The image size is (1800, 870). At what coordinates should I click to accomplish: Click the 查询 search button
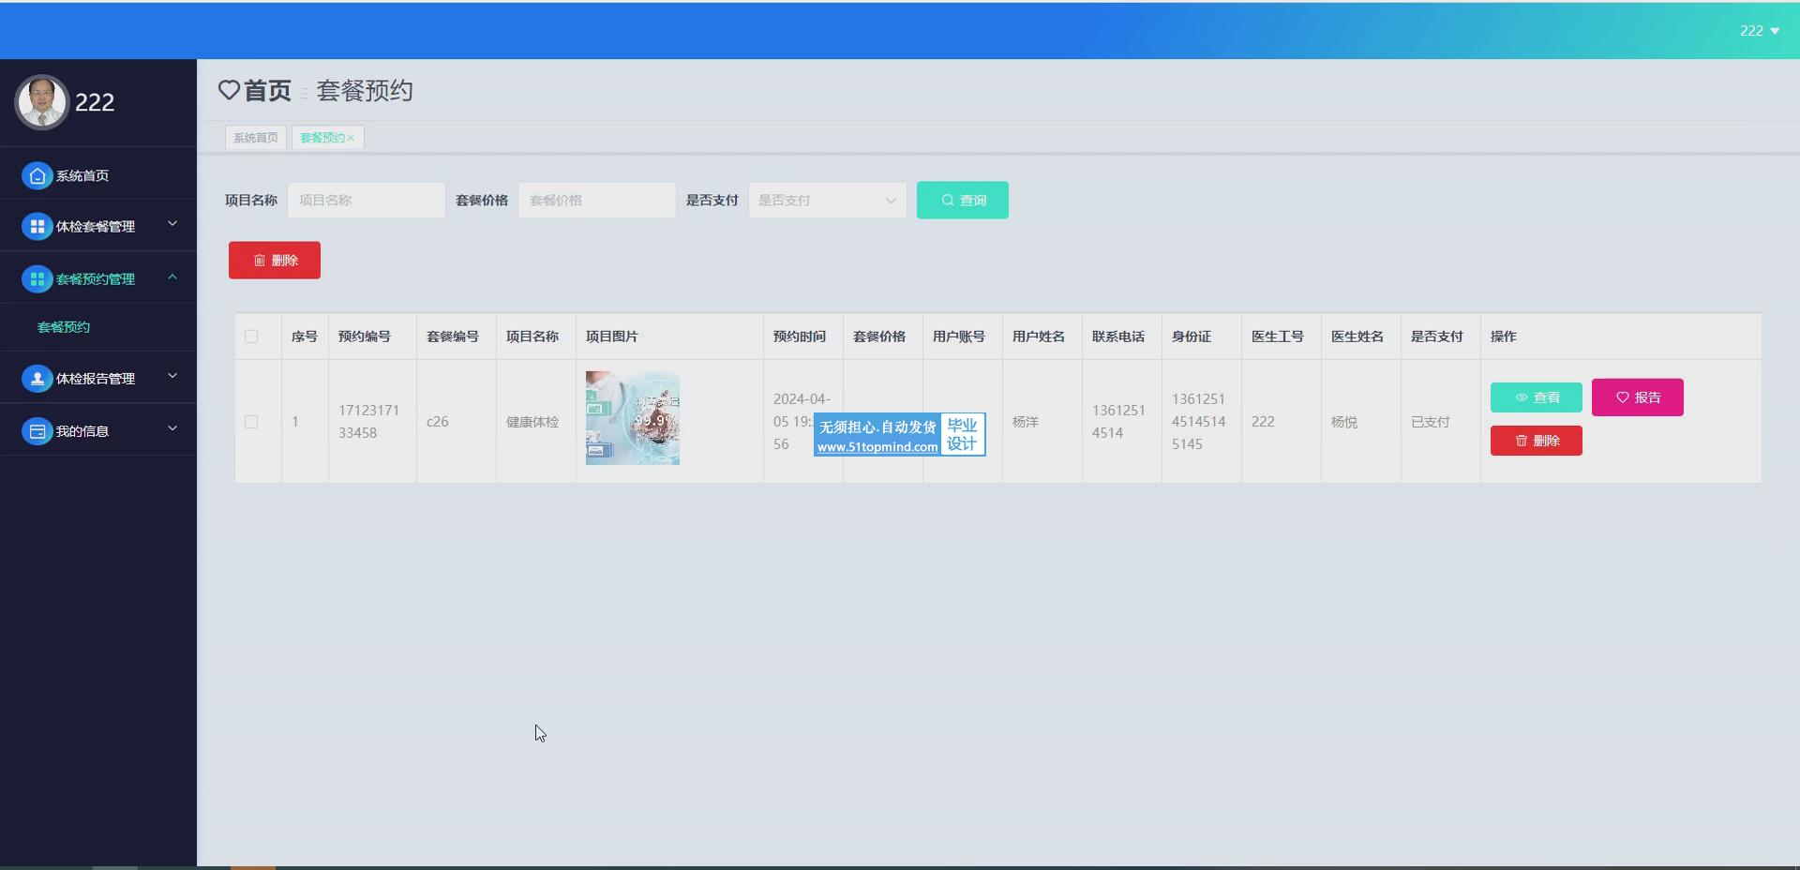(963, 200)
